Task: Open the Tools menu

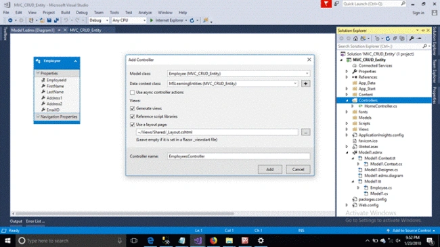Action: coord(114,13)
